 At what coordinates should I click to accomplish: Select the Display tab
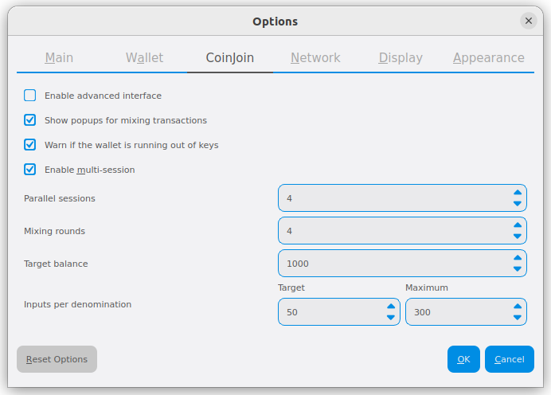401,58
